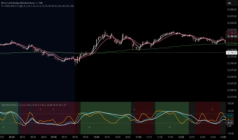
Task: Select the Triple Stoch %D indicator legend
Action: pyautogui.click(x=33, y=105)
